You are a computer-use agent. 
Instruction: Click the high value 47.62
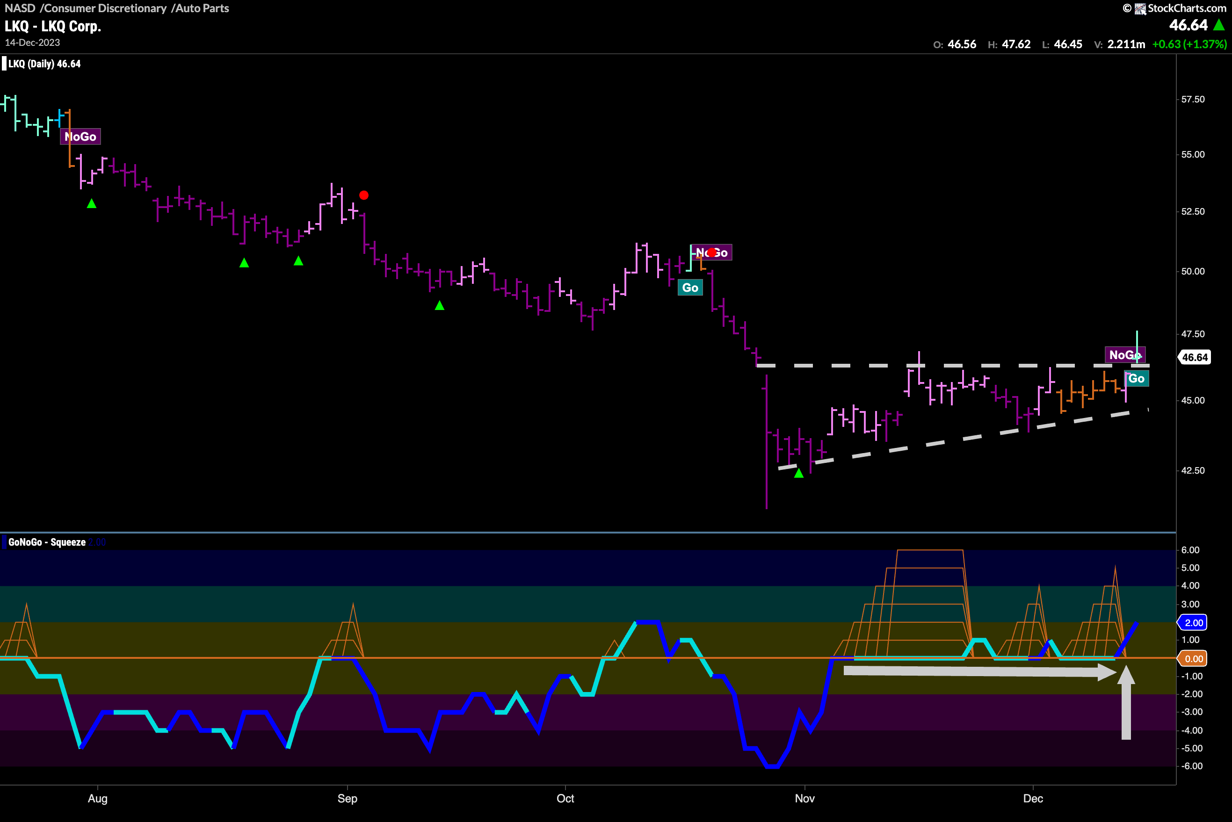point(1016,44)
